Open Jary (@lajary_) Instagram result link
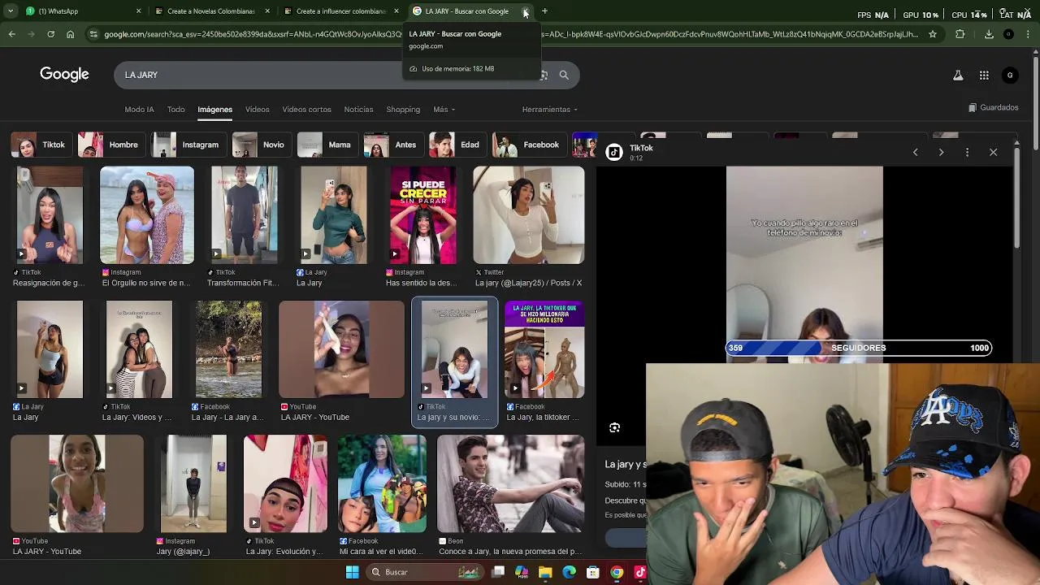Image resolution: width=1040 pixels, height=585 pixels. coord(183,552)
